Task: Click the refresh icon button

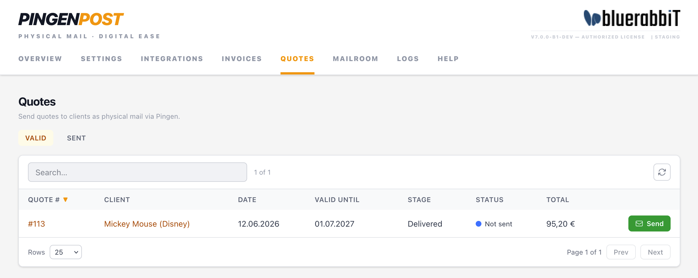Action: pyautogui.click(x=662, y=172)
